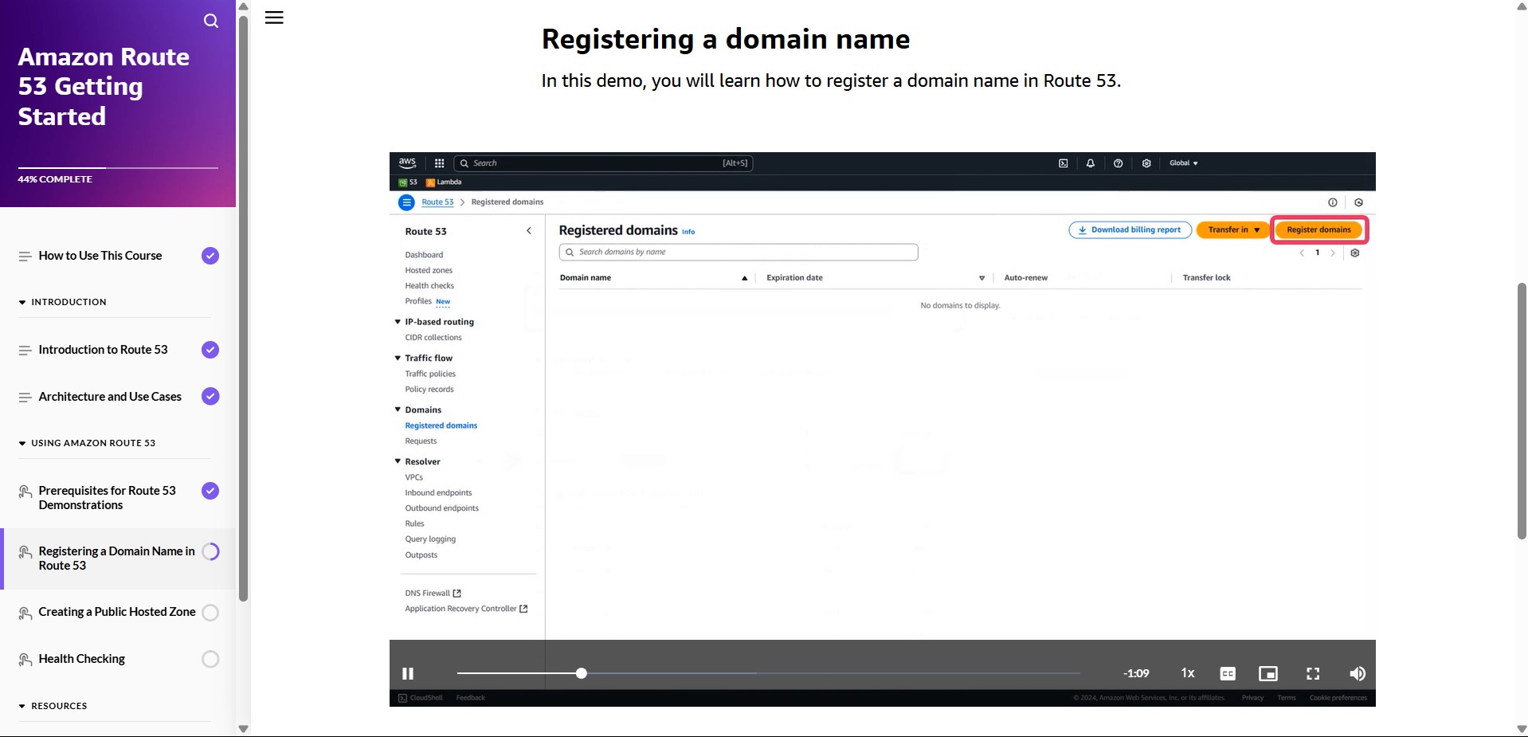This screenshot has height=737, width=1528.
Task: Enable picture-in-picture video mode
Action: [x=1267, y=673]
